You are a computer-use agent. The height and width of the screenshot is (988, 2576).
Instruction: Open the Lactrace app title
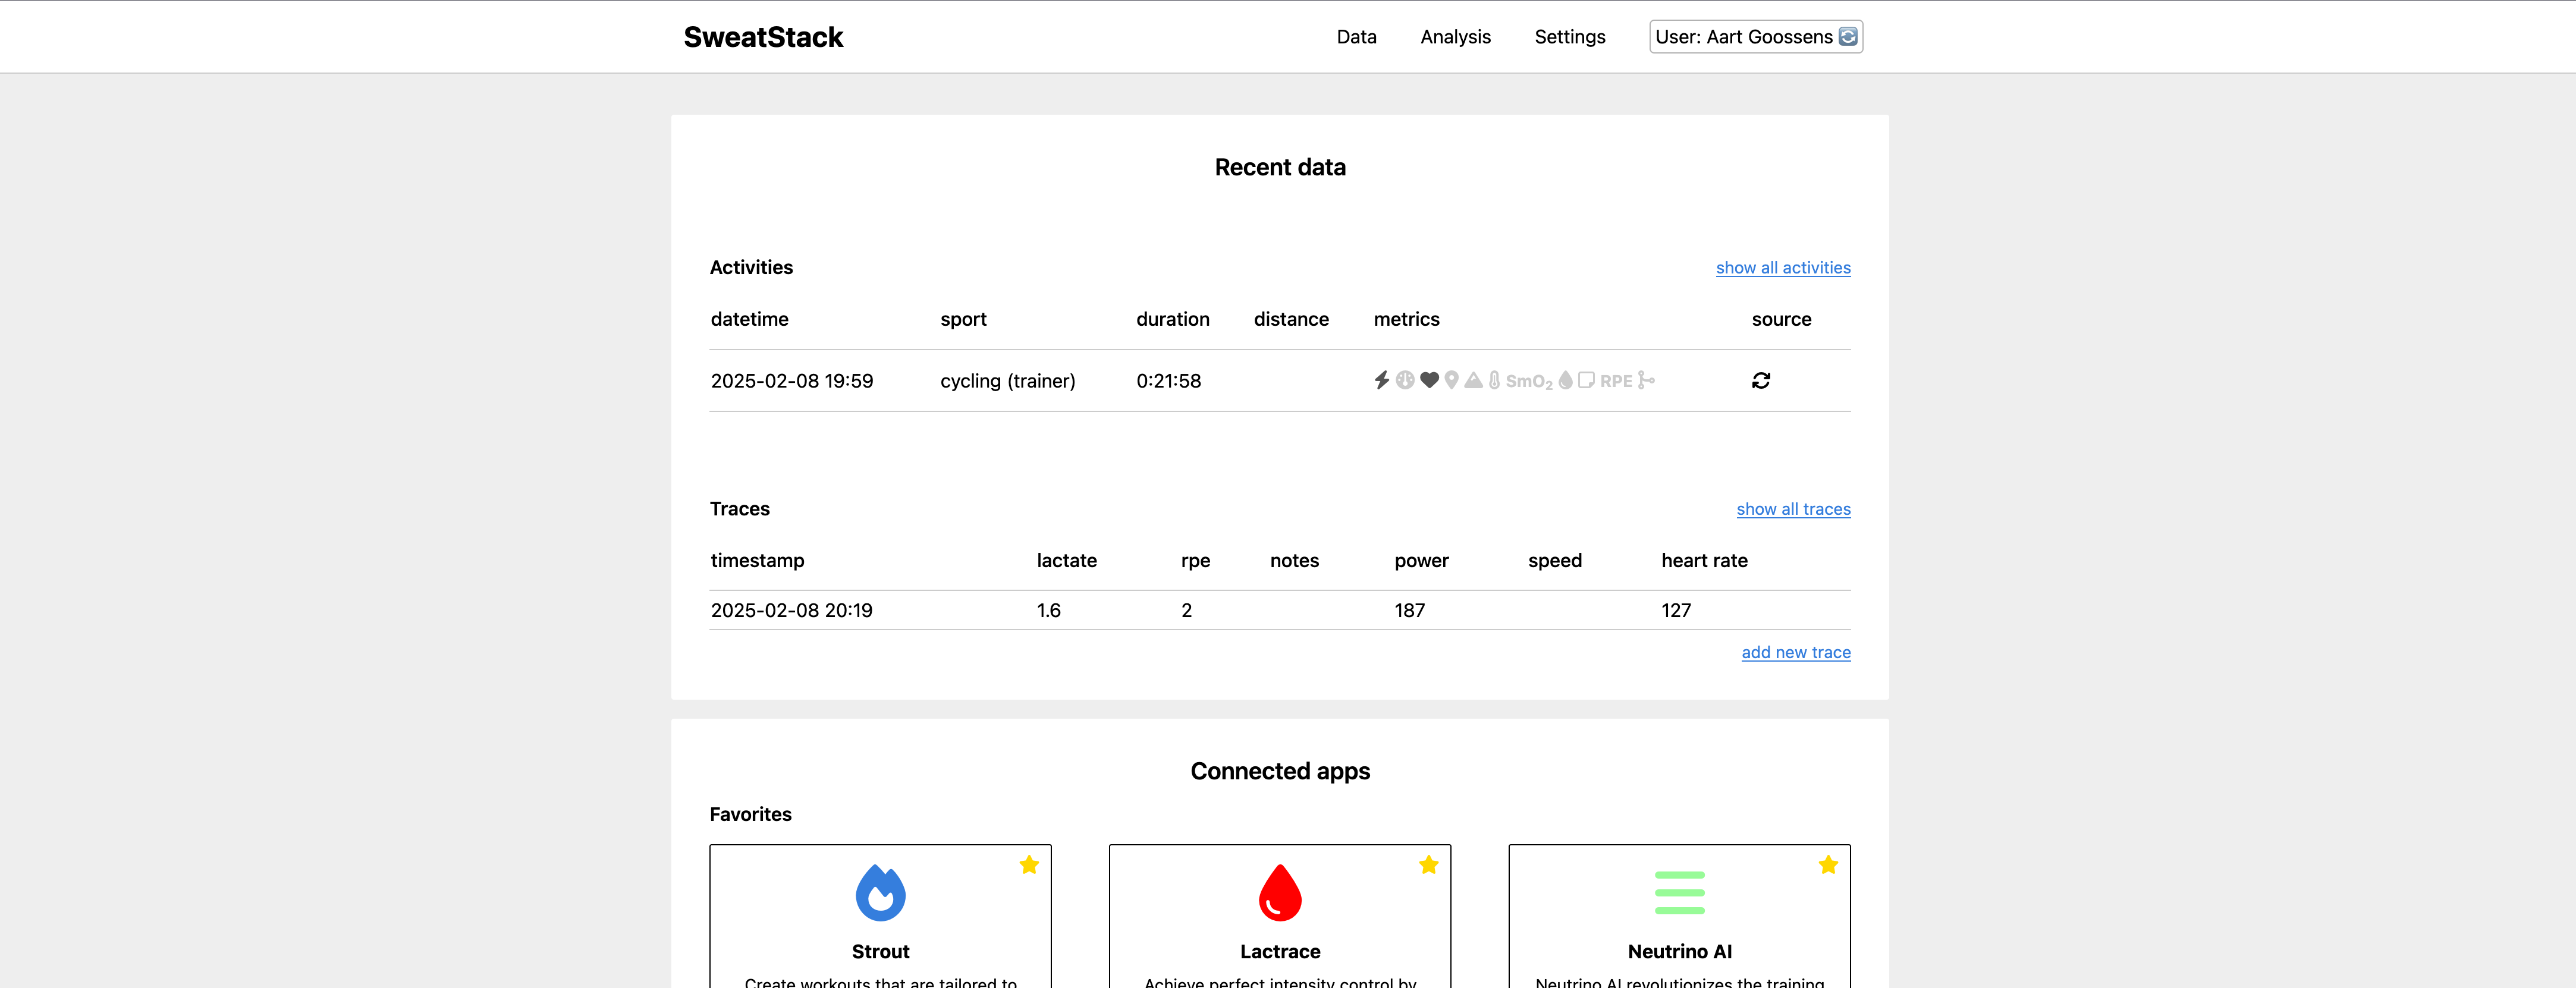(1280, 951)
